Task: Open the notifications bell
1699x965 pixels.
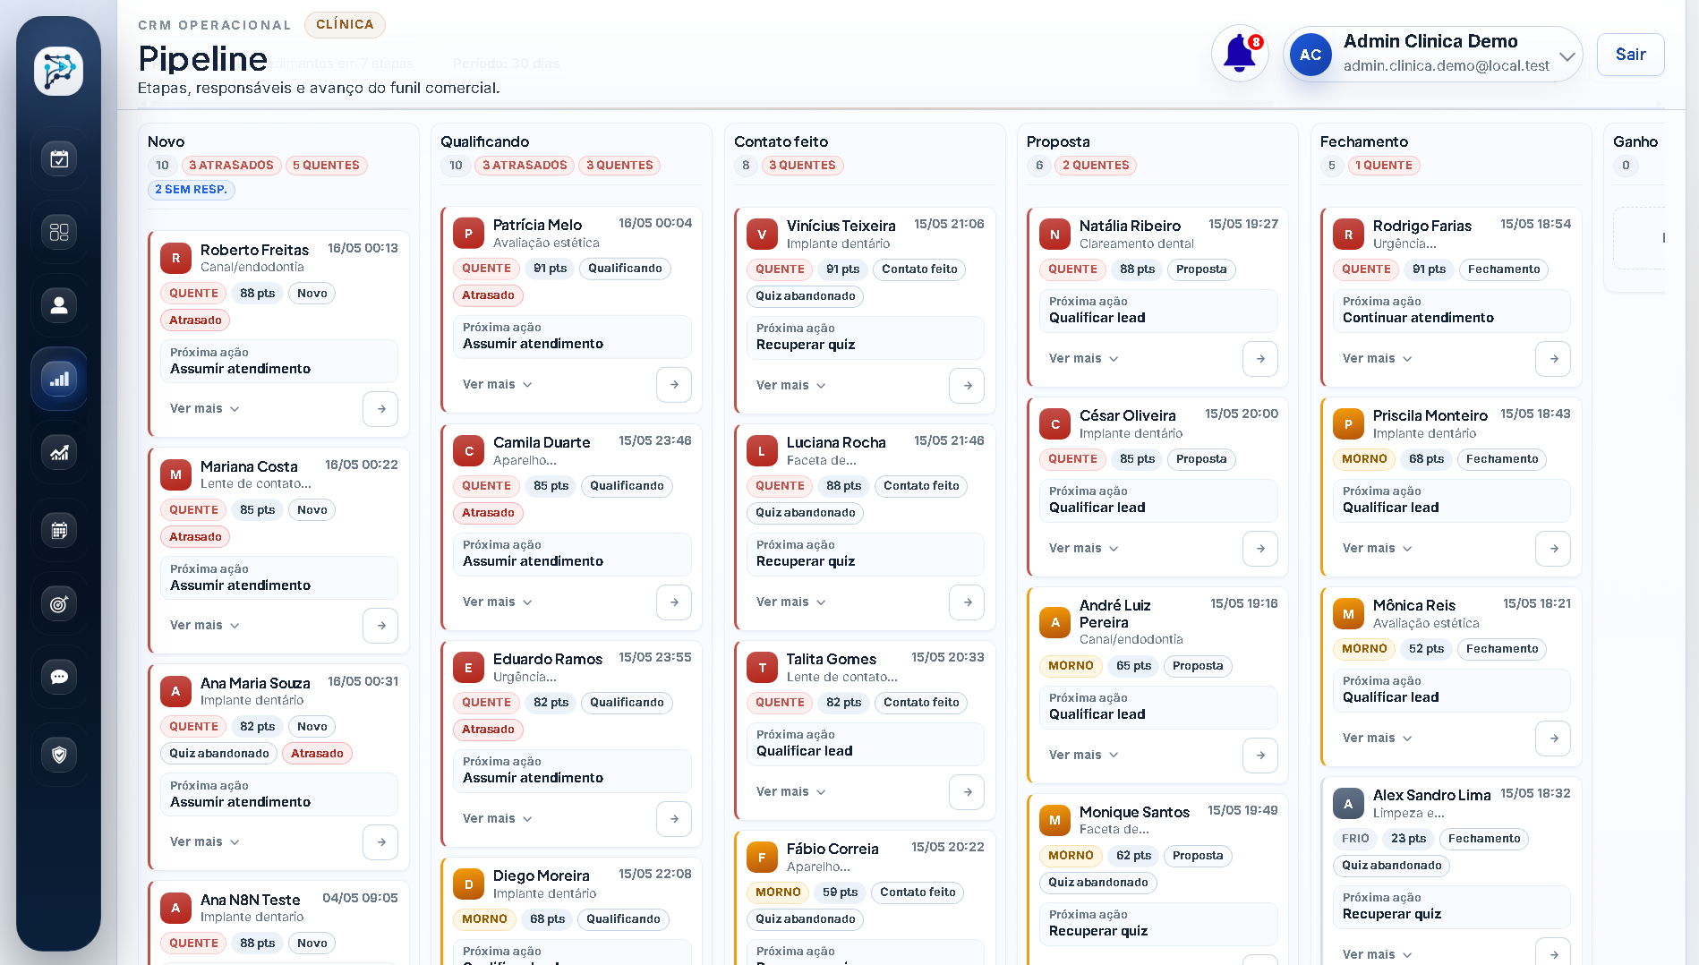Action: coord(1240,54)
